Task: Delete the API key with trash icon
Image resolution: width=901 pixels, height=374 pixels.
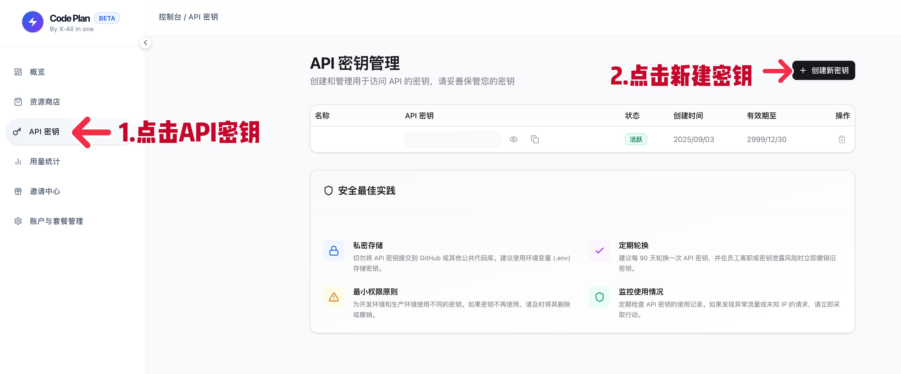Action: (842, 140)
